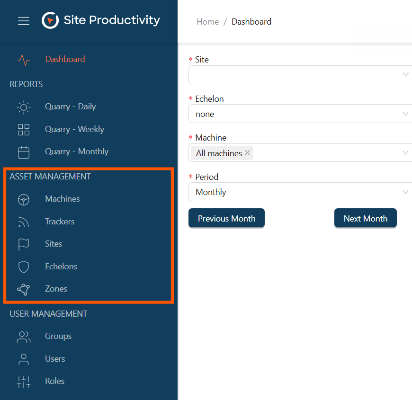The image size is (412, 400).
Task: Click the Trackers signal icon
Action: tap(24, 222)
